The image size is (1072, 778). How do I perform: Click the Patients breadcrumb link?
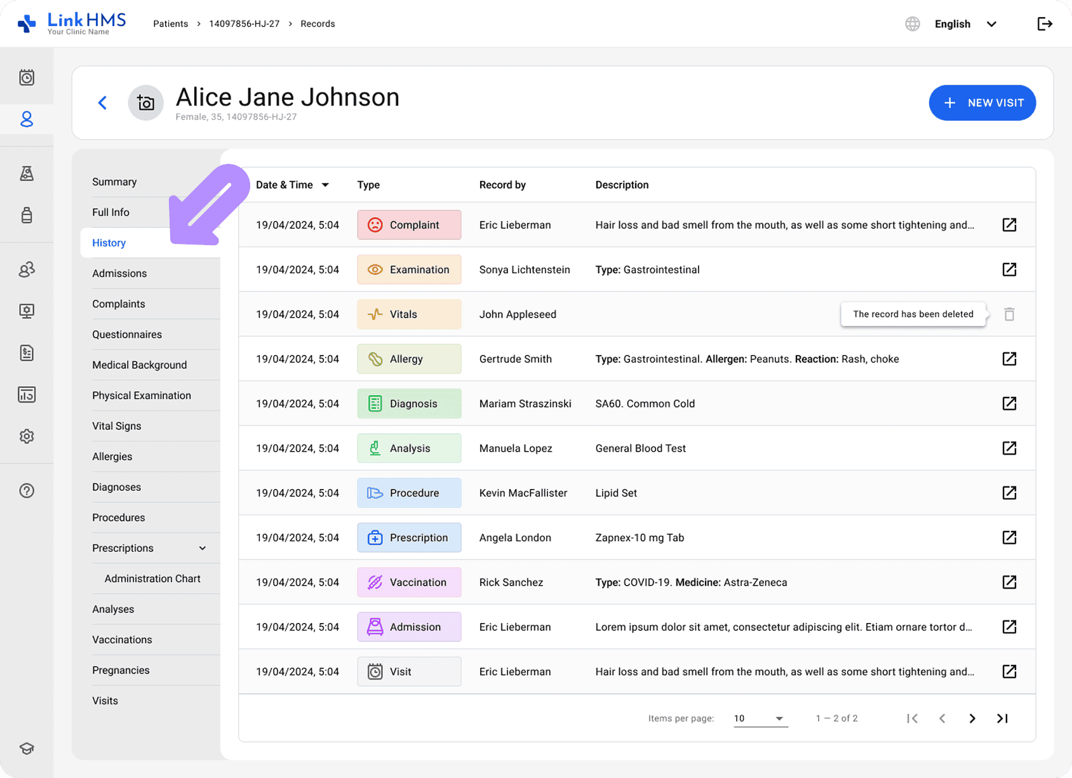pos(170,24)
